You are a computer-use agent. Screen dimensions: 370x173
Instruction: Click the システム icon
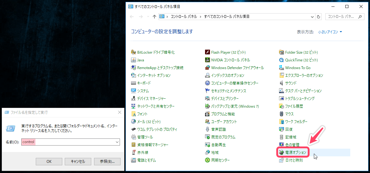point(134,91)
